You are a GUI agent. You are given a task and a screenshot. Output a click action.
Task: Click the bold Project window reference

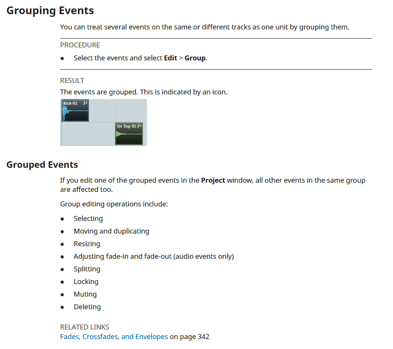[213, 180]
